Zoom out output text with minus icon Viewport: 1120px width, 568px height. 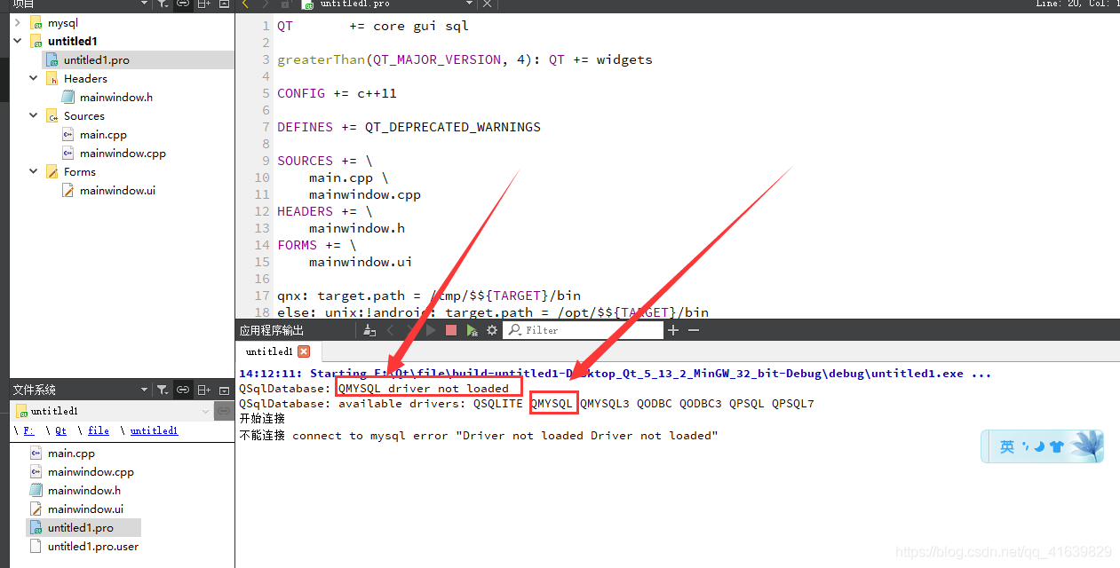pyautogui.click(x=694, y=330)
